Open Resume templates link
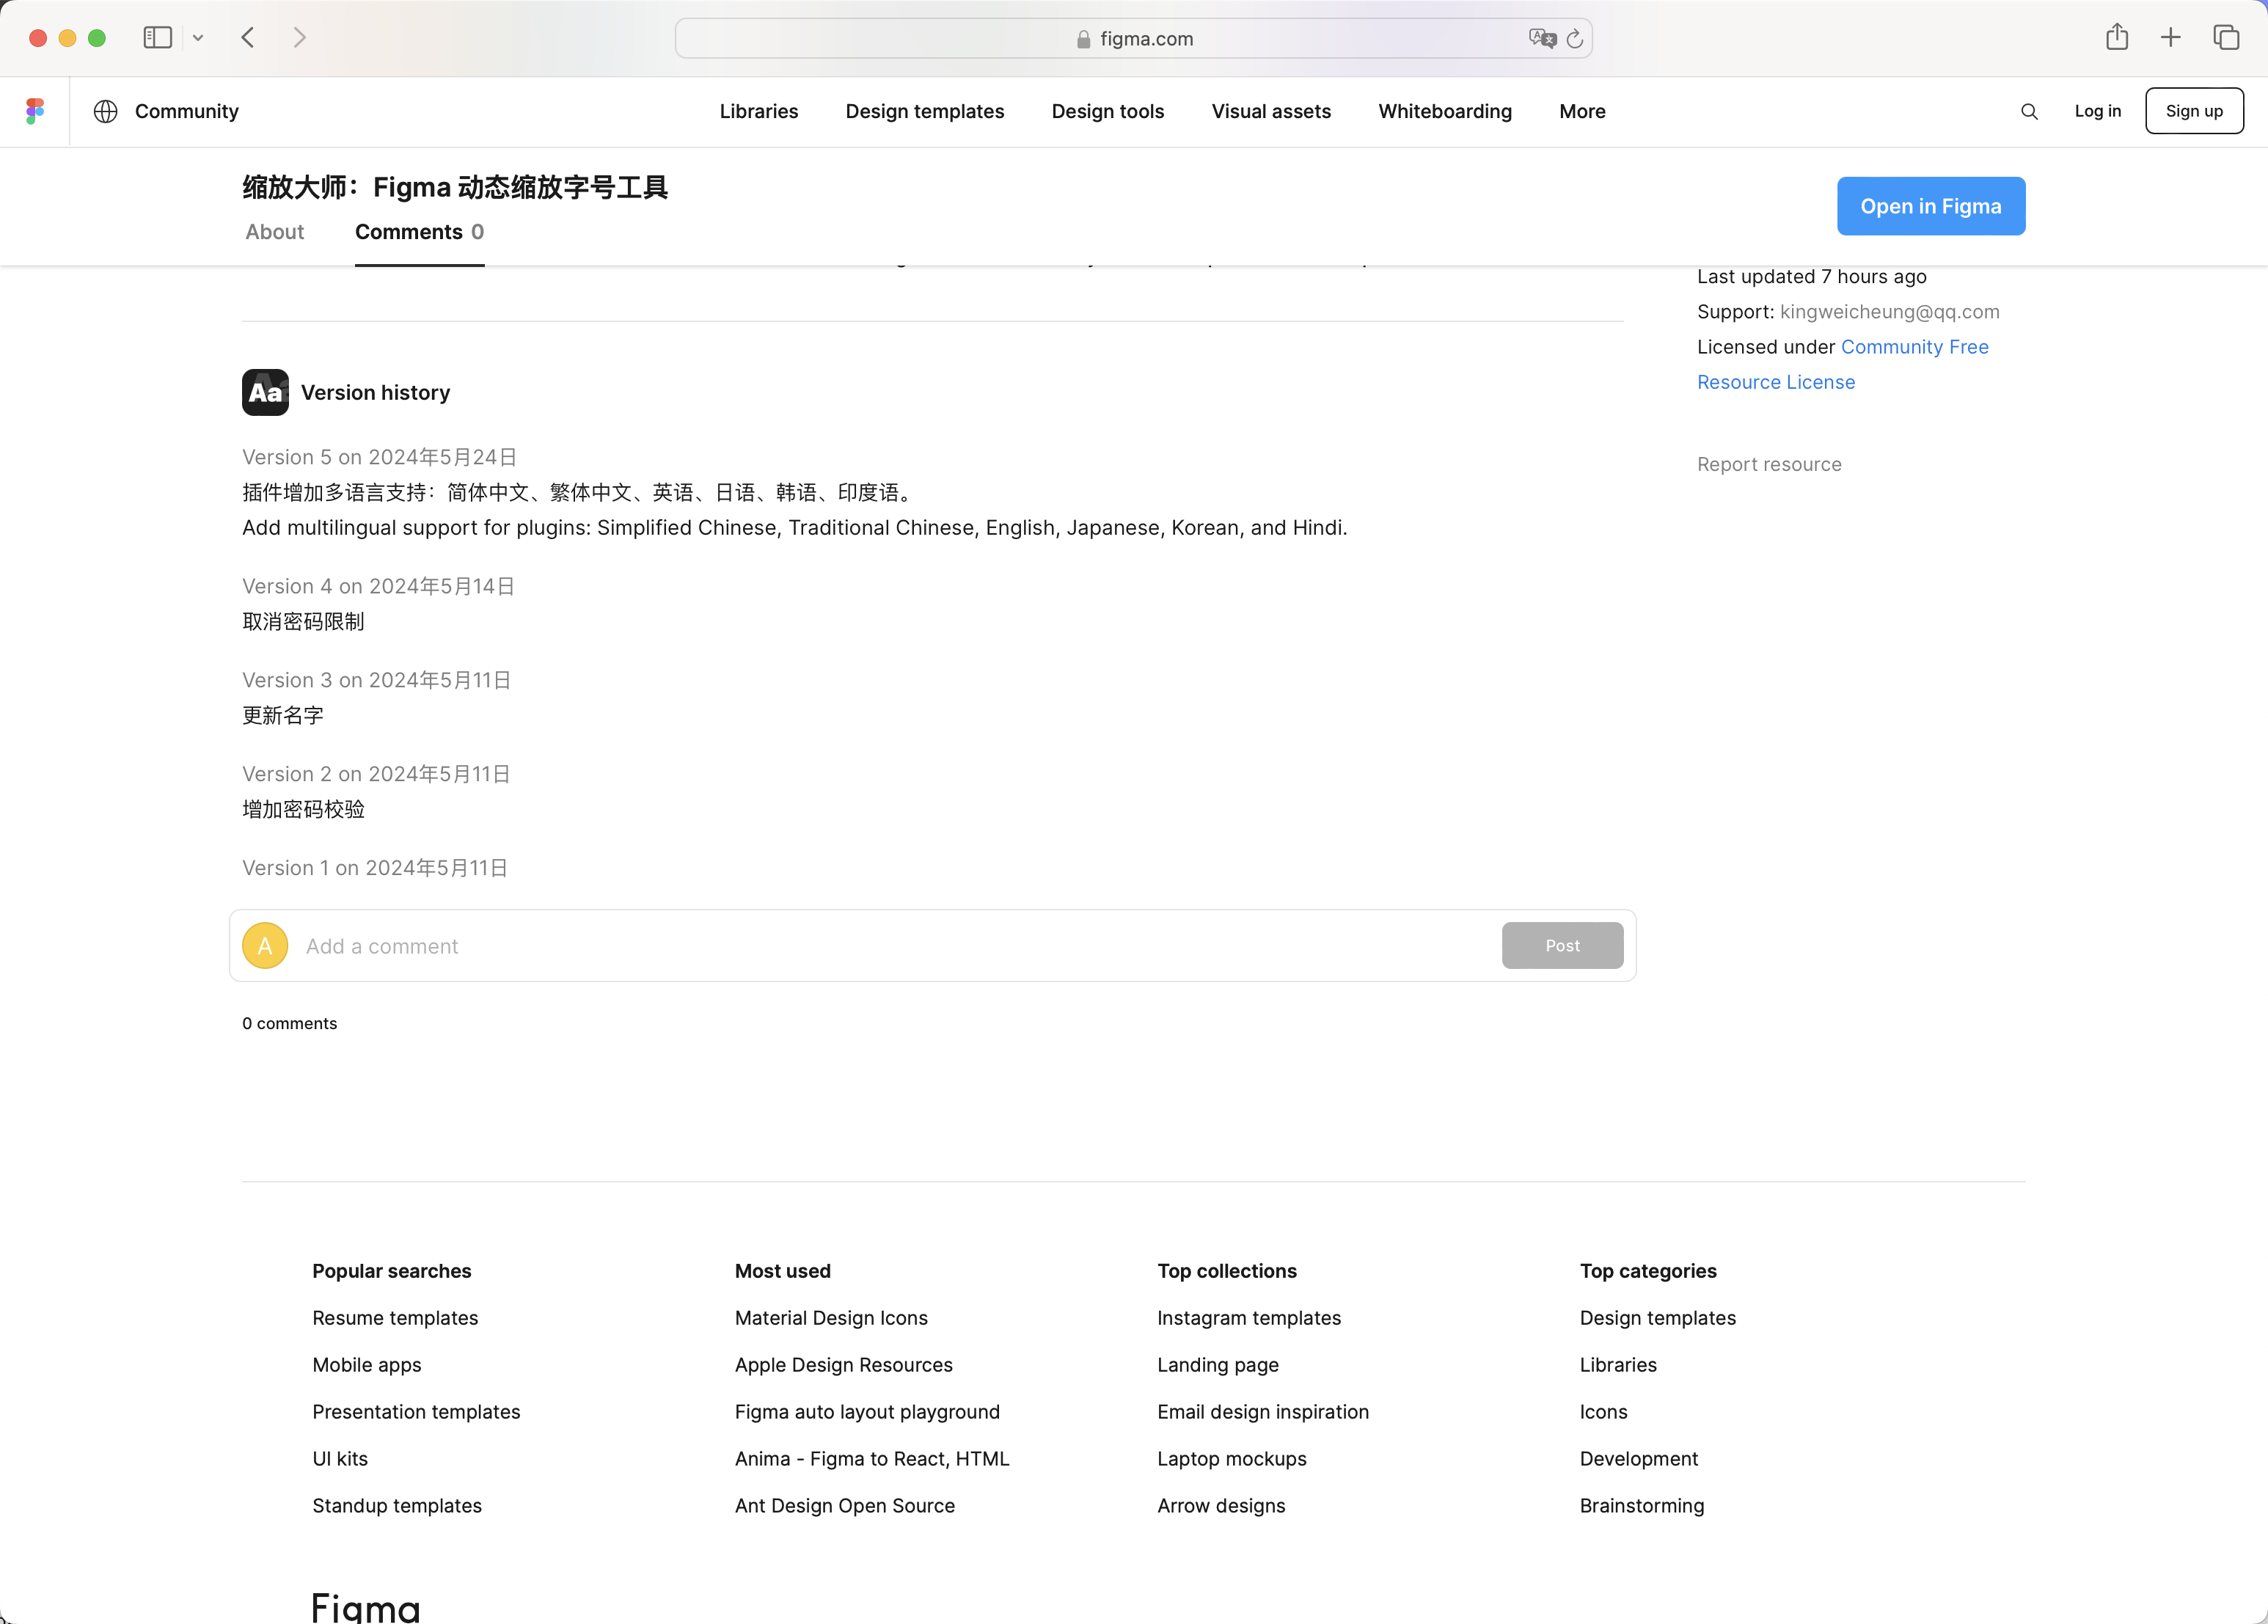2268x1624 pixels. [395, 1318]
